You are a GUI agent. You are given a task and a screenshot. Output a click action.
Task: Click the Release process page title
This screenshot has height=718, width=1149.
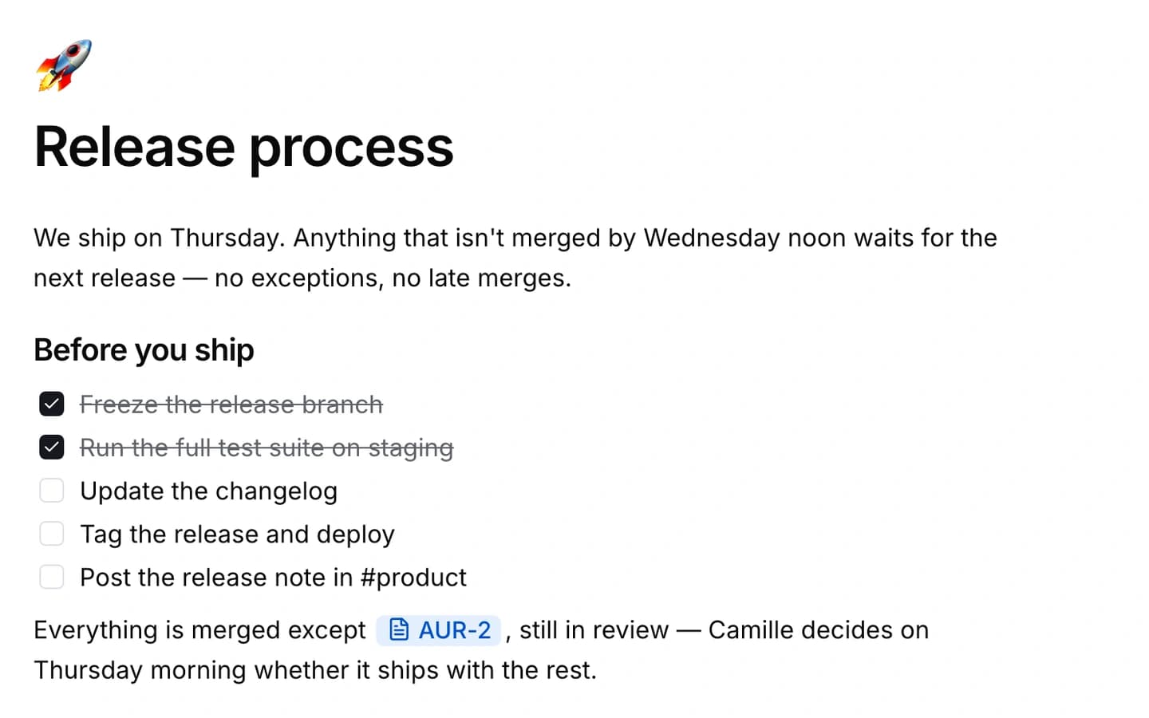click(x=243, y=148)
